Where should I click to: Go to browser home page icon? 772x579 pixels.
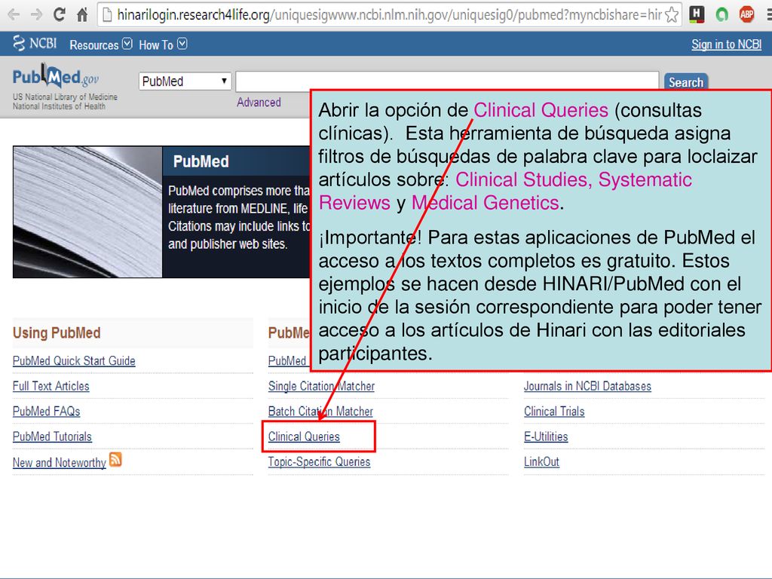tap(82, 15)
